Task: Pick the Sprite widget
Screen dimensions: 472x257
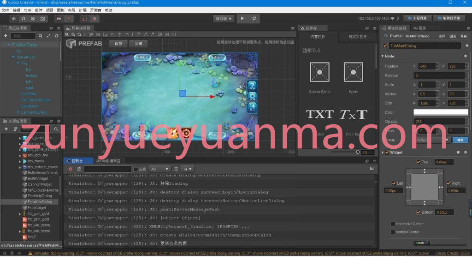Action: point(354,72)
